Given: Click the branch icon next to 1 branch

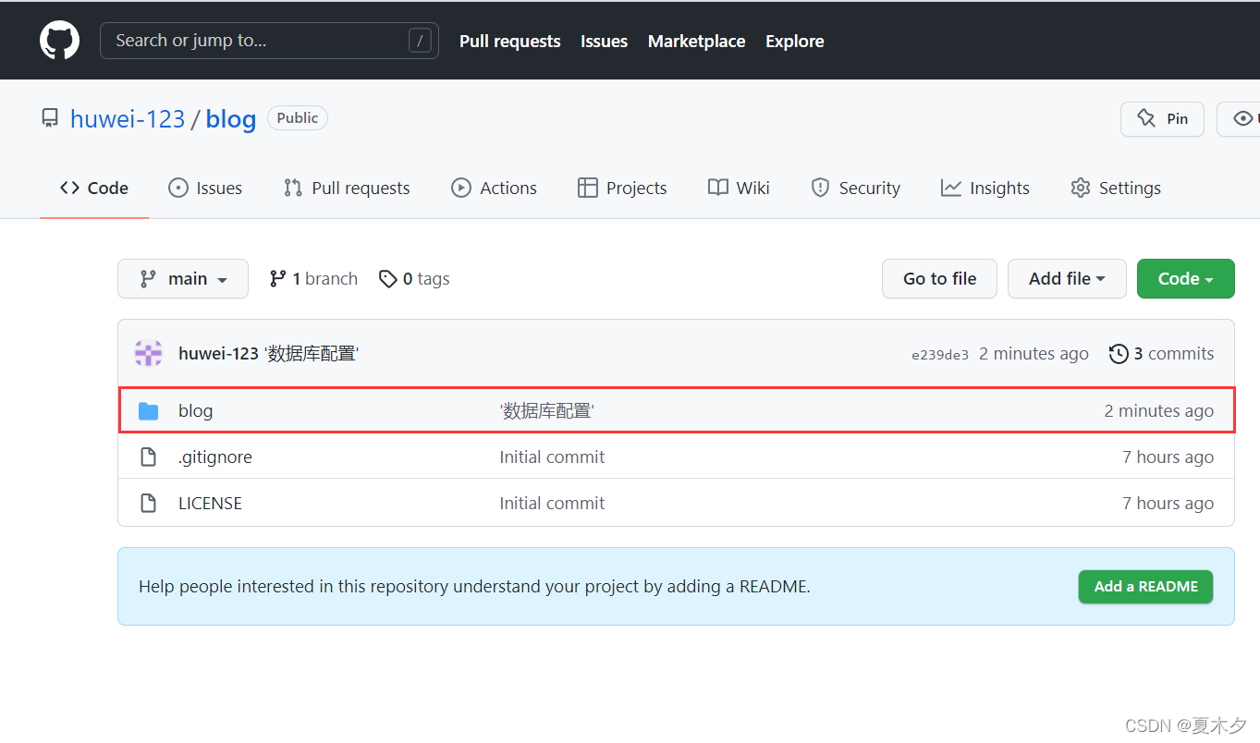Looking at the screenshot, I should (x=277, y=279).
